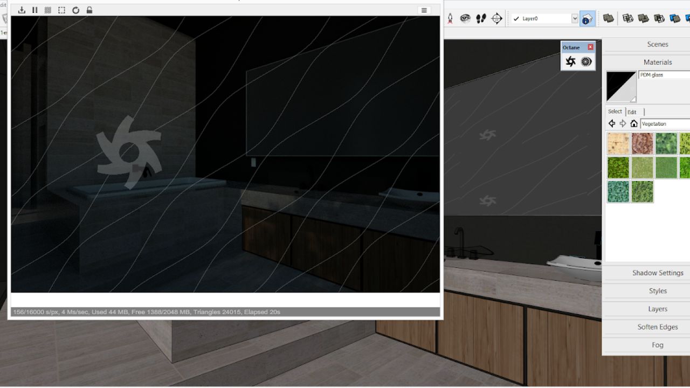Click the PDM glass material preview swatch

(620, 86)
